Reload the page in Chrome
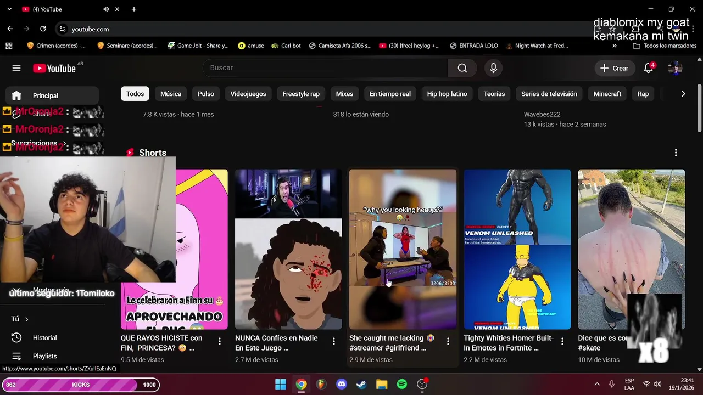 (x=43, y=29)
